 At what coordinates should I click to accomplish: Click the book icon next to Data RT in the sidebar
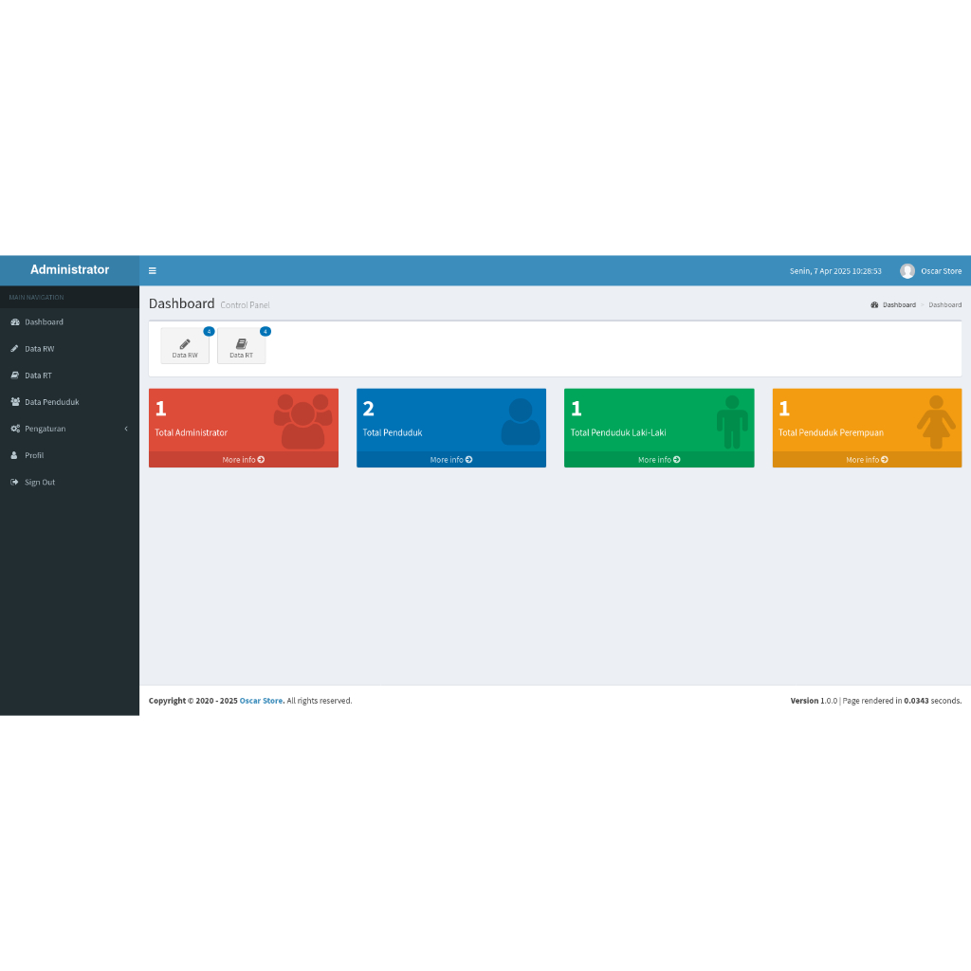[x=15, y=376]
